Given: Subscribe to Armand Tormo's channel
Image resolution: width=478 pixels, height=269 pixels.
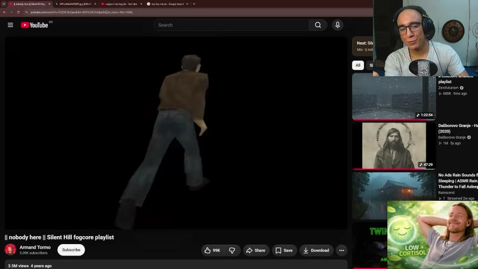Looking at the screenshot, I should coord(71,250).
